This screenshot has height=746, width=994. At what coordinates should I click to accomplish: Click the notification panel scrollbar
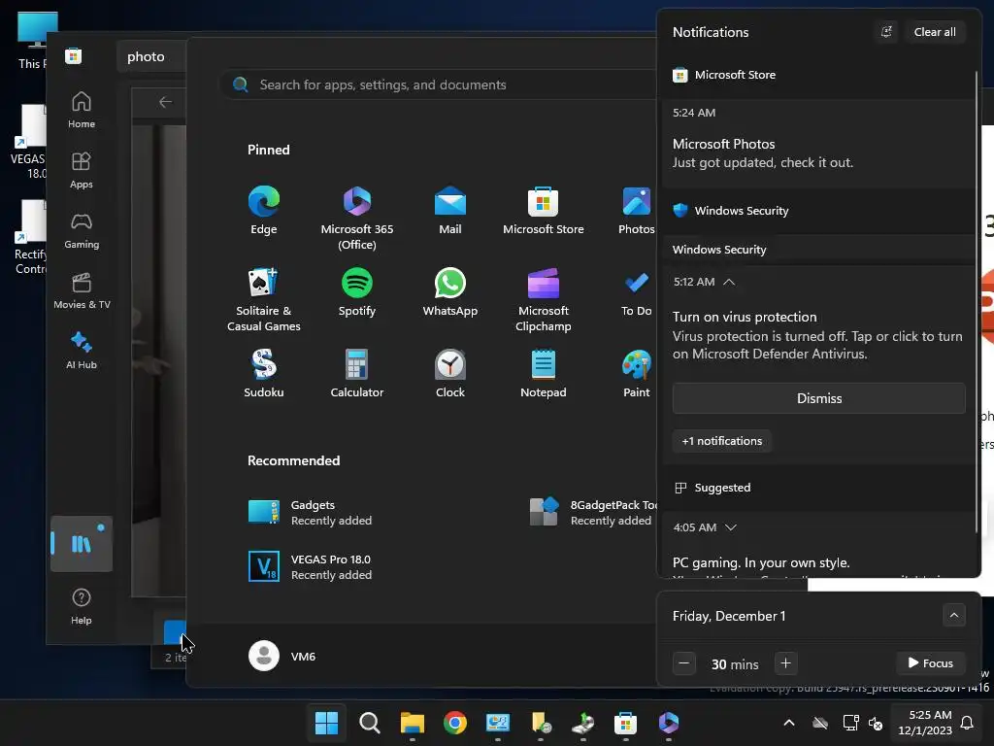click(977, 301)
